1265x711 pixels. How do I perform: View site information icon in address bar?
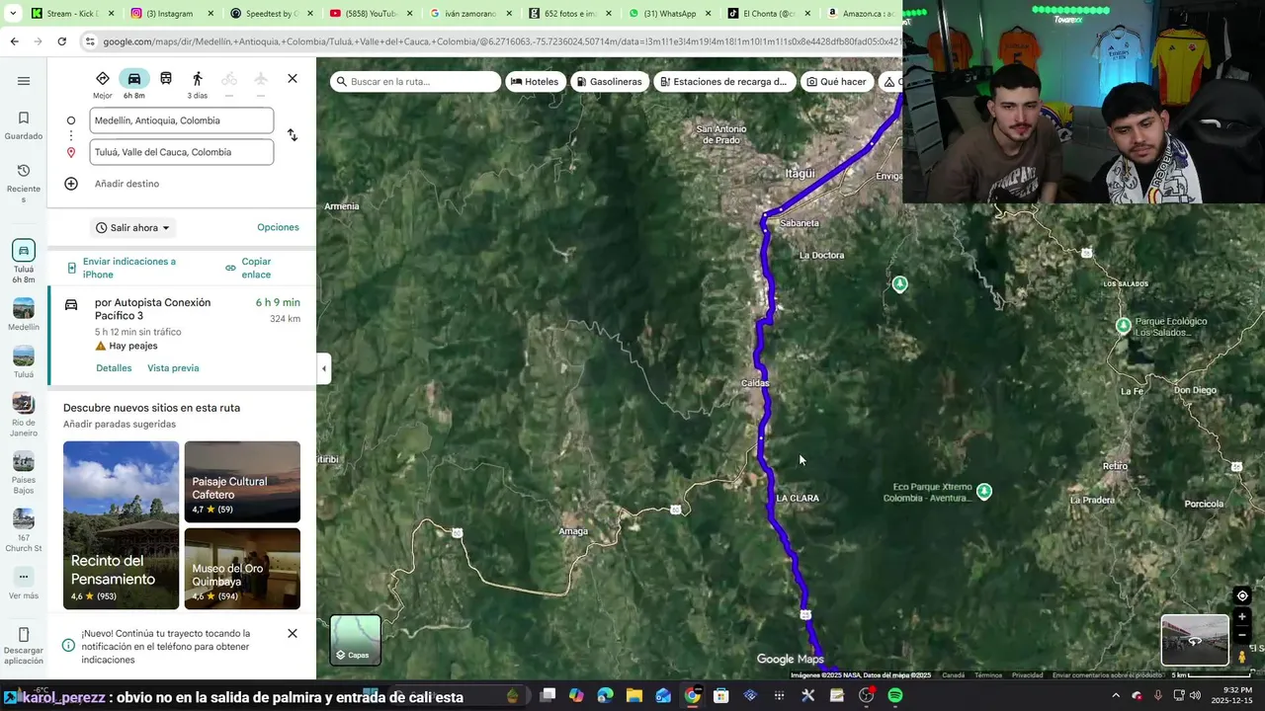[x=90, y=41]
